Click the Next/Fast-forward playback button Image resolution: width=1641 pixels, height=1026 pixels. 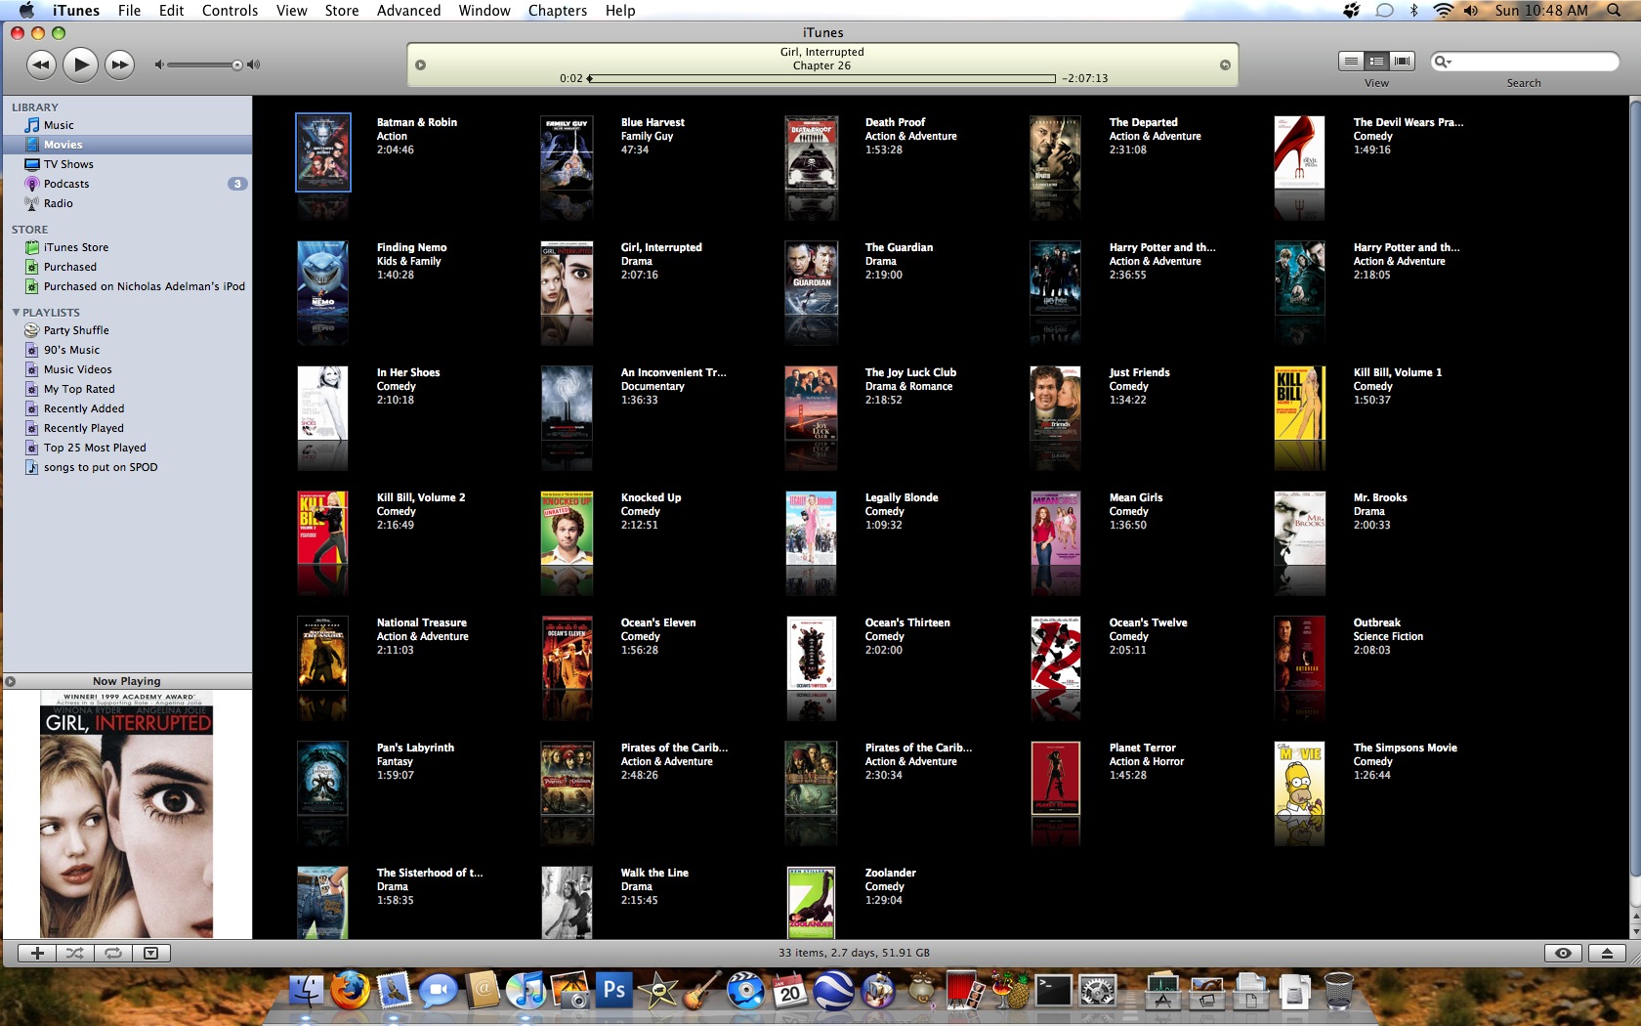click(119, 65)
